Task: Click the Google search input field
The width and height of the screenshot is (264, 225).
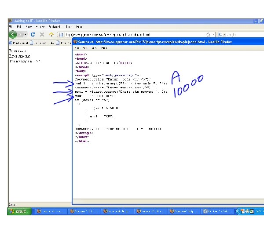Action: [245, 35]
